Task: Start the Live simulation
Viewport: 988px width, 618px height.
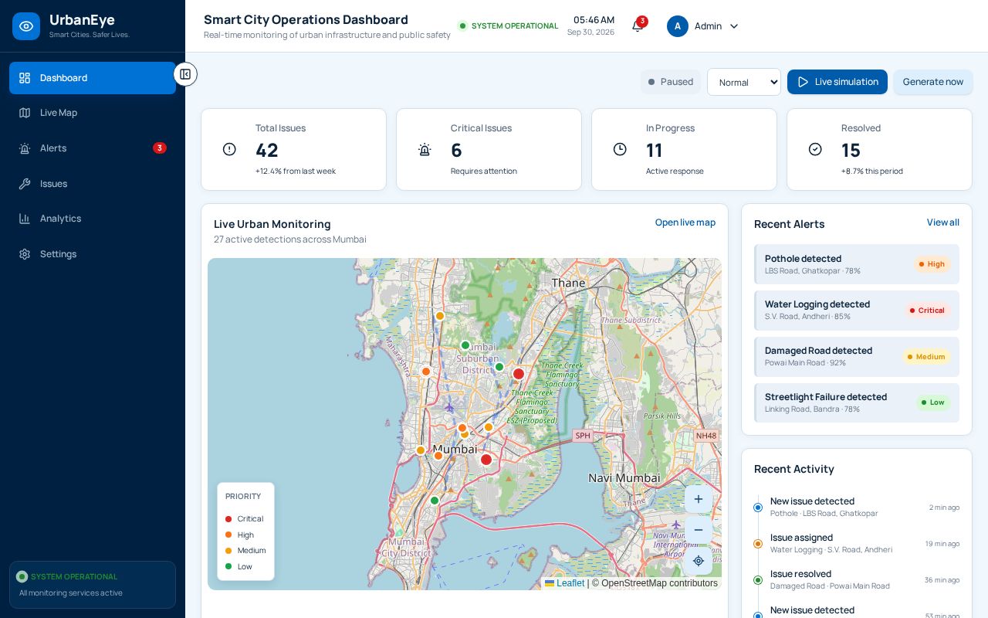Action: pyautogui.click(x=837, y=82)
